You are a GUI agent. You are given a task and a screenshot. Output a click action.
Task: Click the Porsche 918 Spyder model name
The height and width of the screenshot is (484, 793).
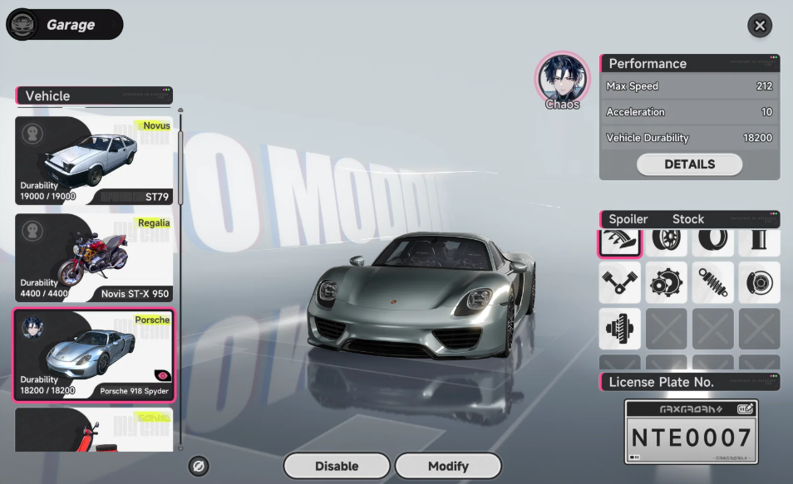pyautogui.click(x=134, y=391)
